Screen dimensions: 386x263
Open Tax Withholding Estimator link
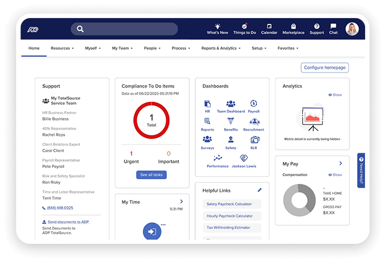[232, 228]
